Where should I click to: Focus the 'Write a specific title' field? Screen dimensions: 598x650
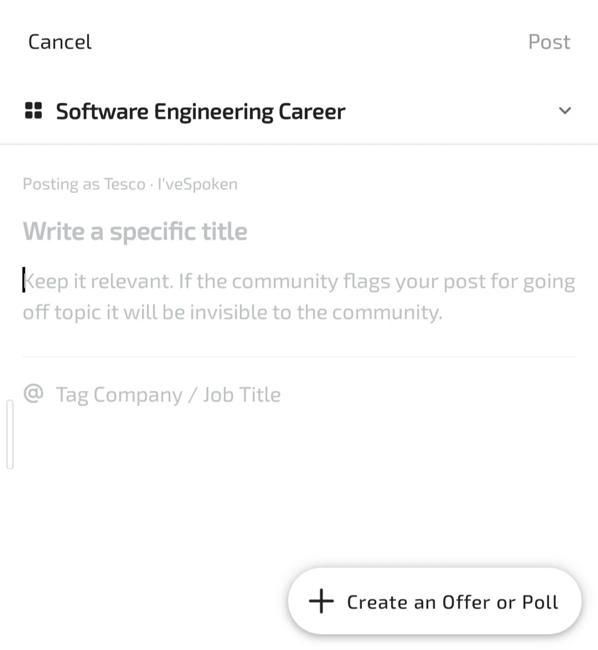(135, 231)
